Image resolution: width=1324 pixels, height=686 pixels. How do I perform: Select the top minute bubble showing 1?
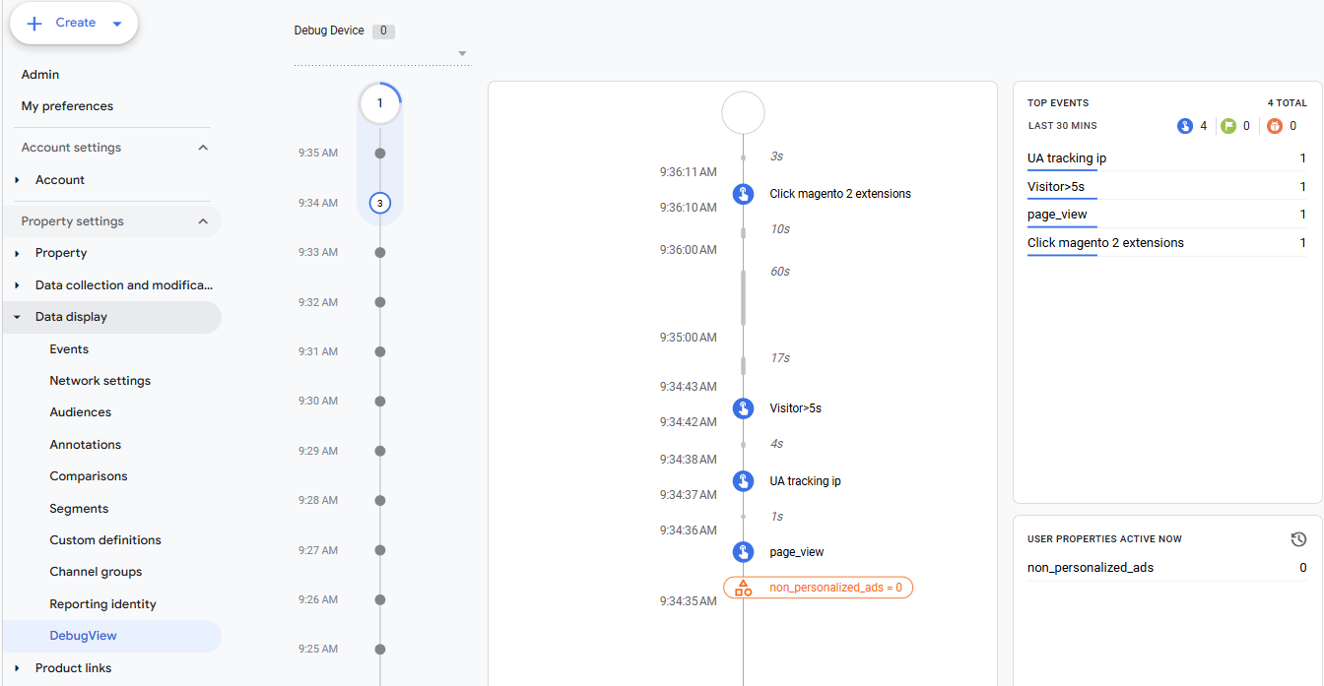pos(380,102)
